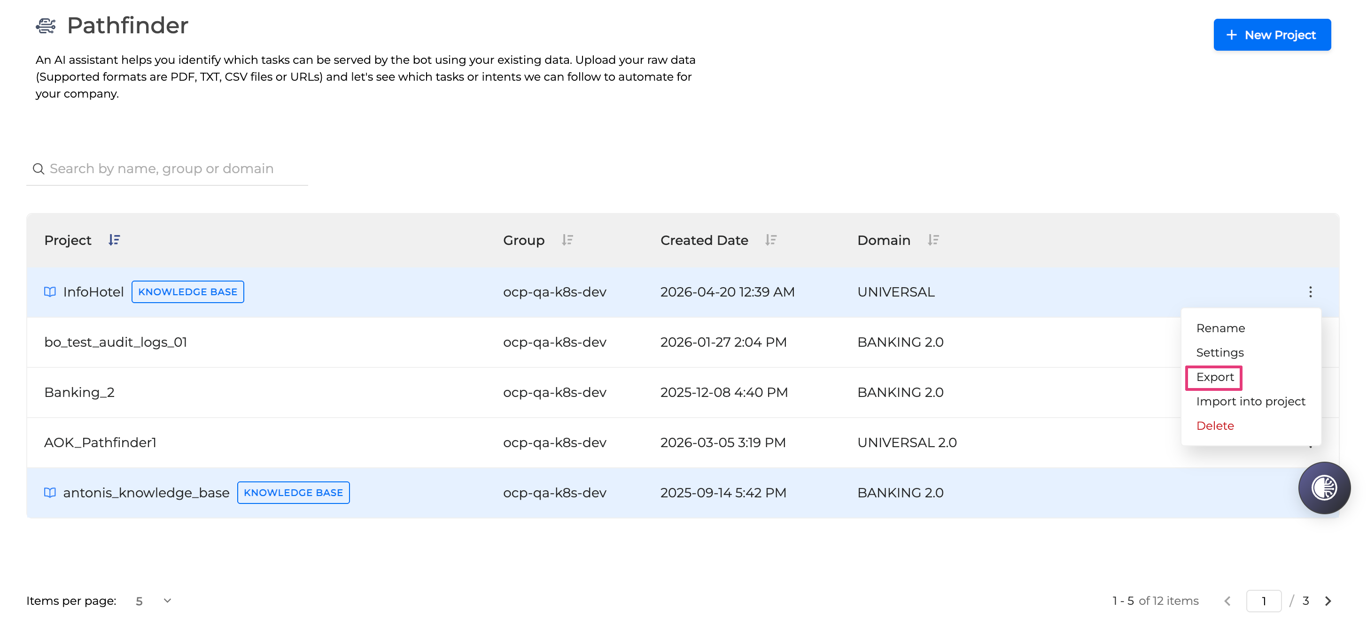Screen dimensions: 1367x640
Task: Click the Group column header
Action: coord(523,240)
